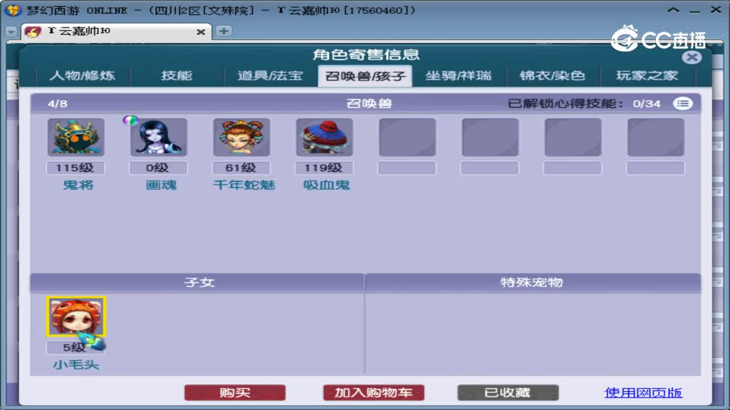Click the character avatar icon on tab
Viewport: 730px width, 410px height.
(33, 32)
